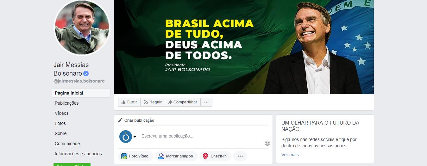Click the Curtir thumbs-up button
This screenshot has height=166, width=427.
(129, 102)
